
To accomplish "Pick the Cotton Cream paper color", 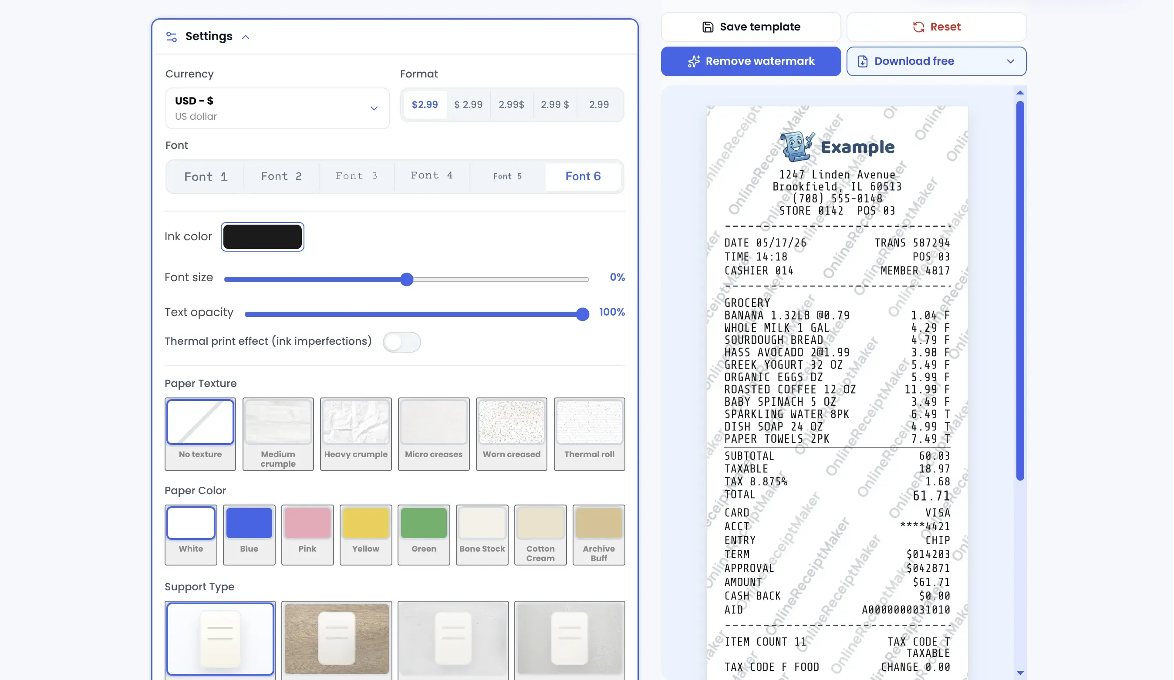I will point(540,535).
